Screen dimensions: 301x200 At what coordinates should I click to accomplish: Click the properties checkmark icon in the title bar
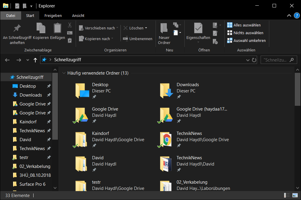pyautogui.click(x=17, y=6)
